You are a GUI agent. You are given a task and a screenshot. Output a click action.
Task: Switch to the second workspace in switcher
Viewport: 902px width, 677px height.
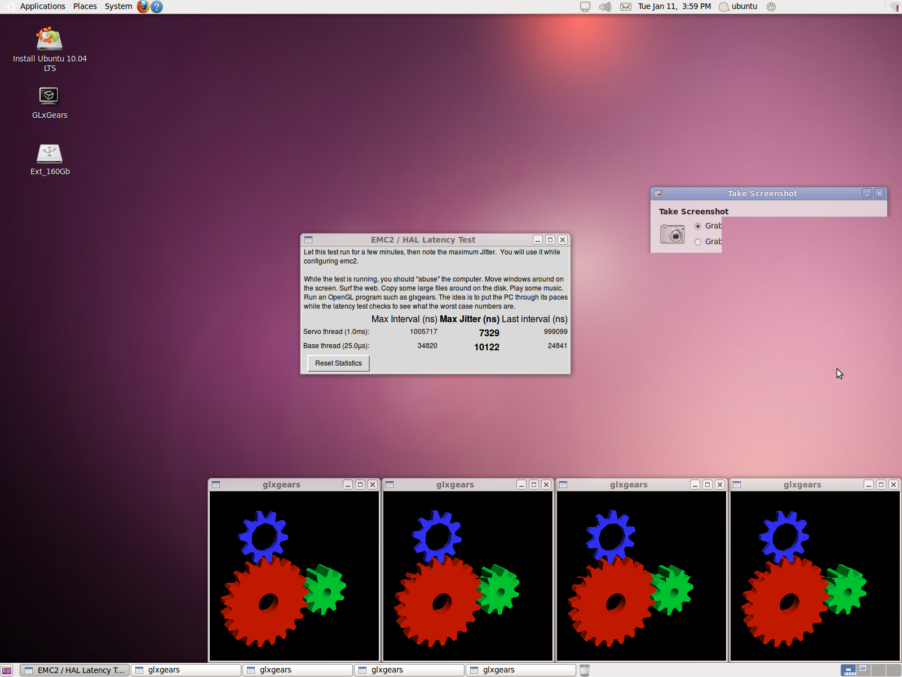click(x=864, y=670)
